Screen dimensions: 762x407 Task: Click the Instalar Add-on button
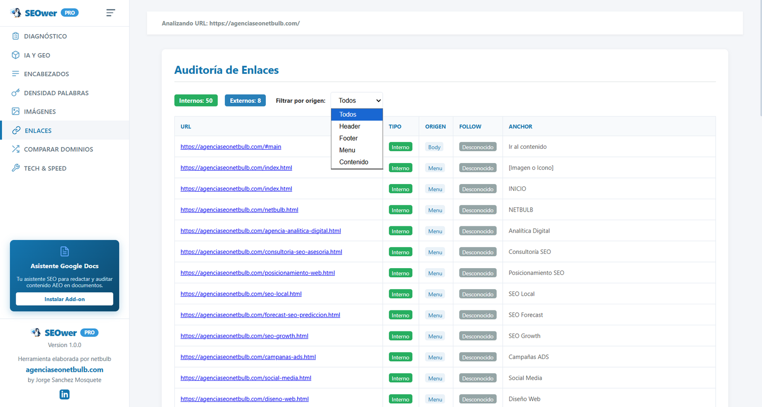pos(65,299)
